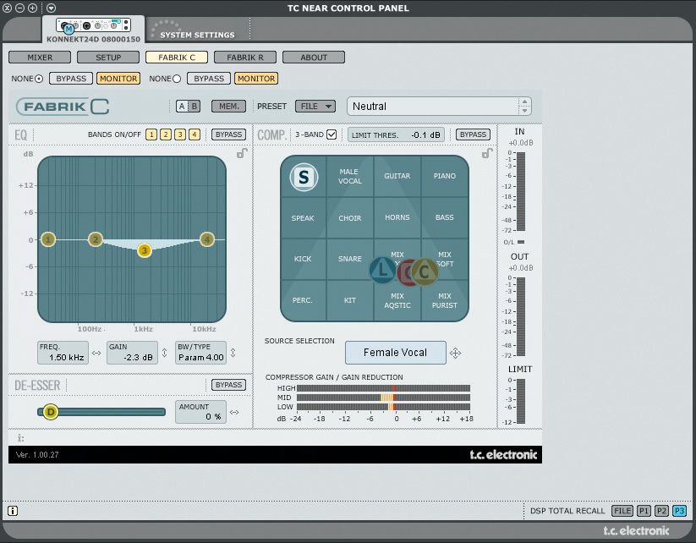Choose MIX PURIST in the source grid
696x543 pixels.
444,300
